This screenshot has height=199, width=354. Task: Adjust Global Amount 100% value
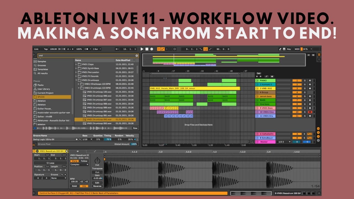[134, 144]
